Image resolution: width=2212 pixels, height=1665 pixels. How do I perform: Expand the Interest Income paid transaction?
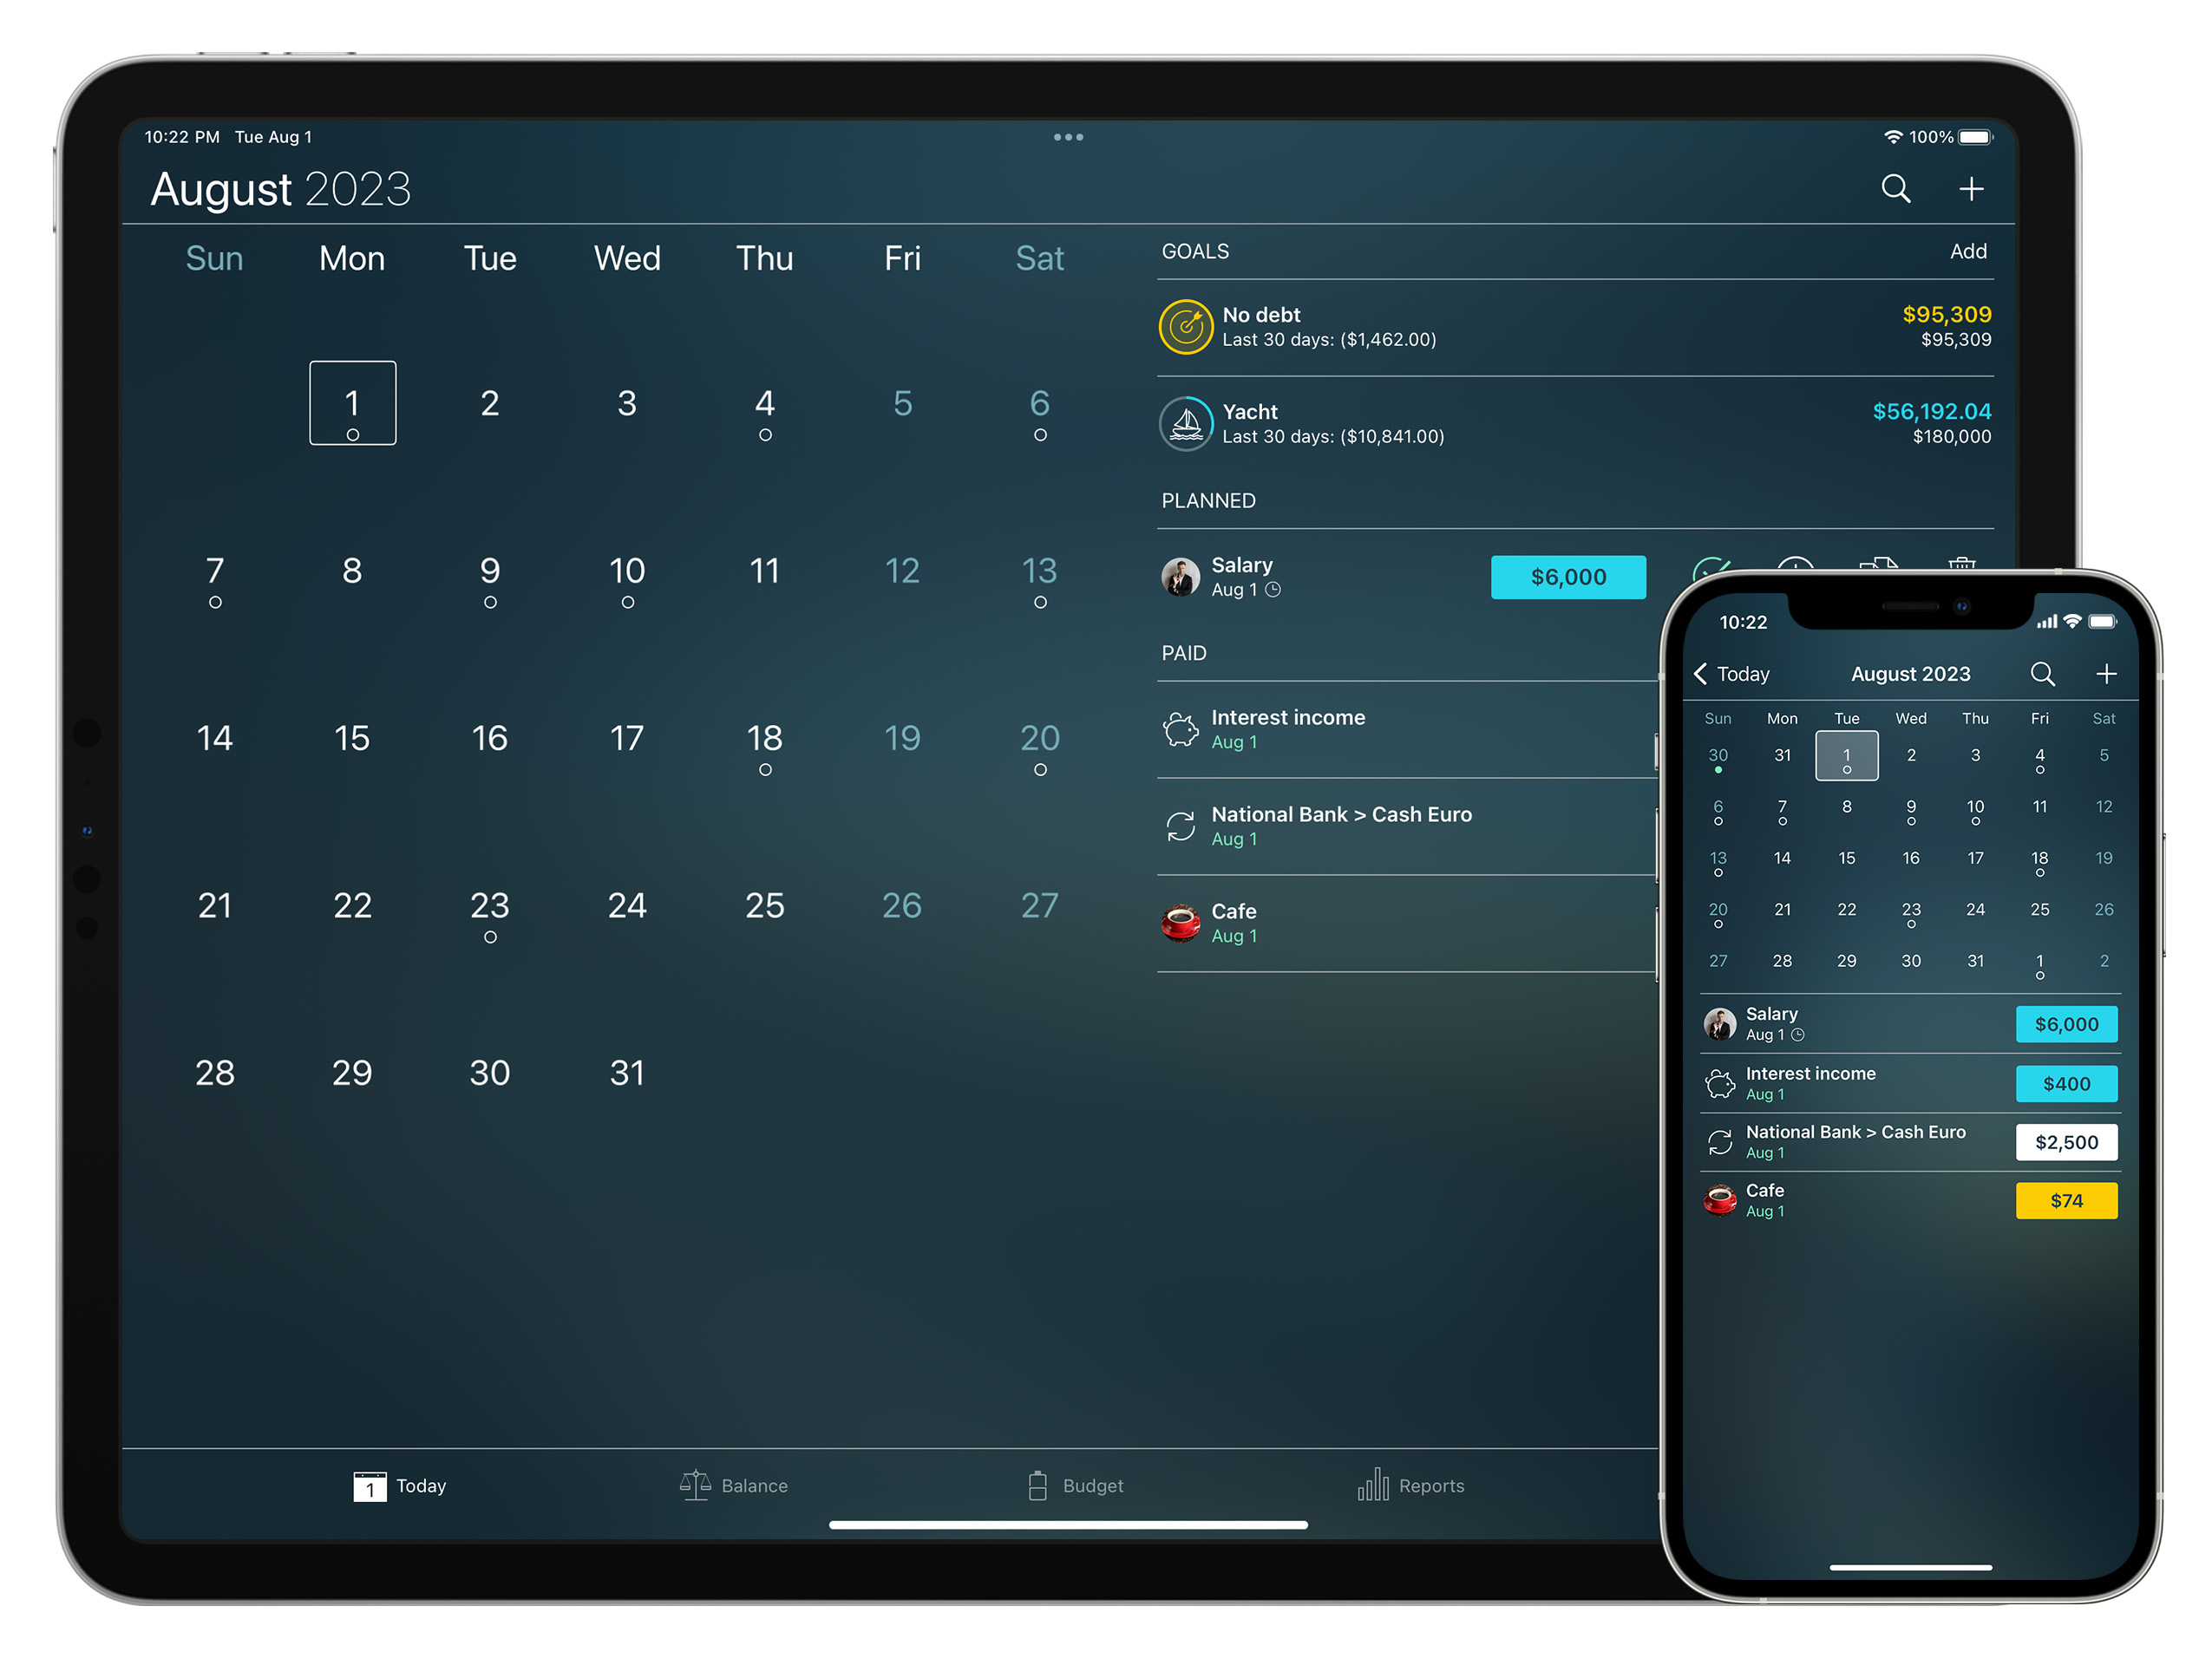[x=1394, y=729]
